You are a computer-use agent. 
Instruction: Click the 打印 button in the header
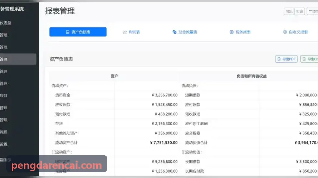coord(299,11)
